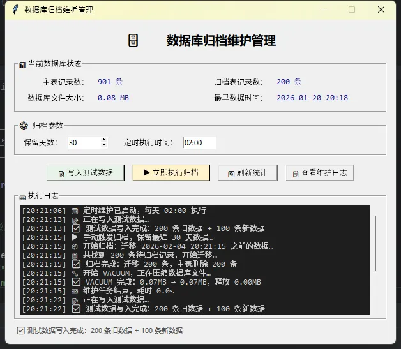The width and height of the screenshot is (401, 349).
Task: Click the feather icon in title bar
Action: [15, 10]
